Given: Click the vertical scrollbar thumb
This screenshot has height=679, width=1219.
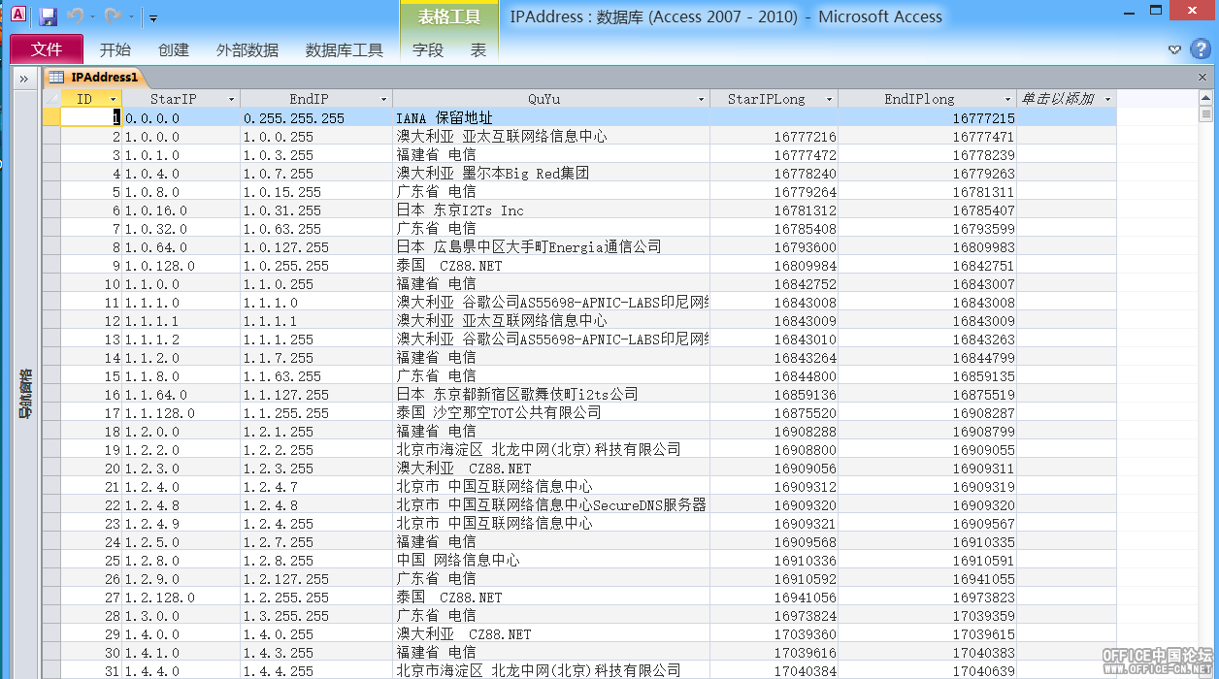Looking at the screenshot, I should coord(1205,113).
